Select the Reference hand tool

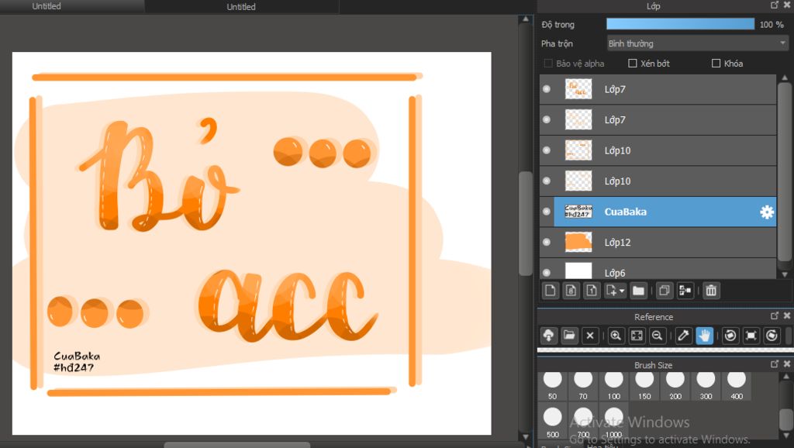(x=704, y=336)
